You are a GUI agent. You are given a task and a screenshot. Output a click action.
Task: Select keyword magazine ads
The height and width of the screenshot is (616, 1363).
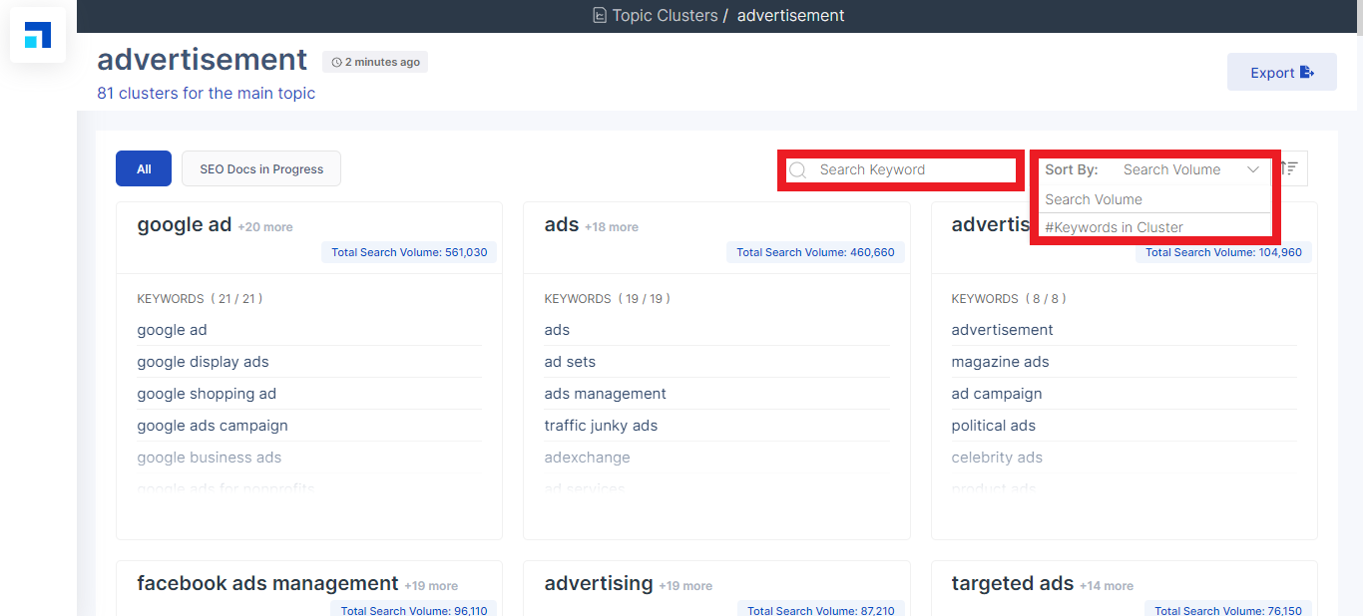1000,362
